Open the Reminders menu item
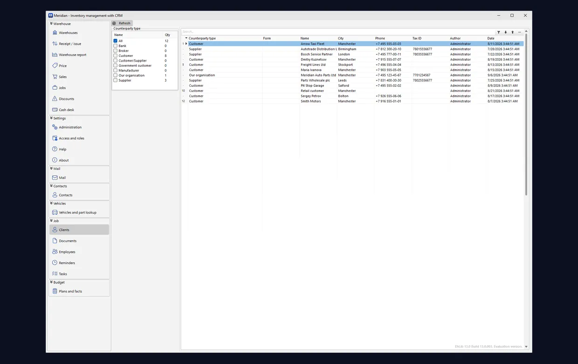Image resolution: width=578 pixels, height=364 pixels. tap(79, 263)
